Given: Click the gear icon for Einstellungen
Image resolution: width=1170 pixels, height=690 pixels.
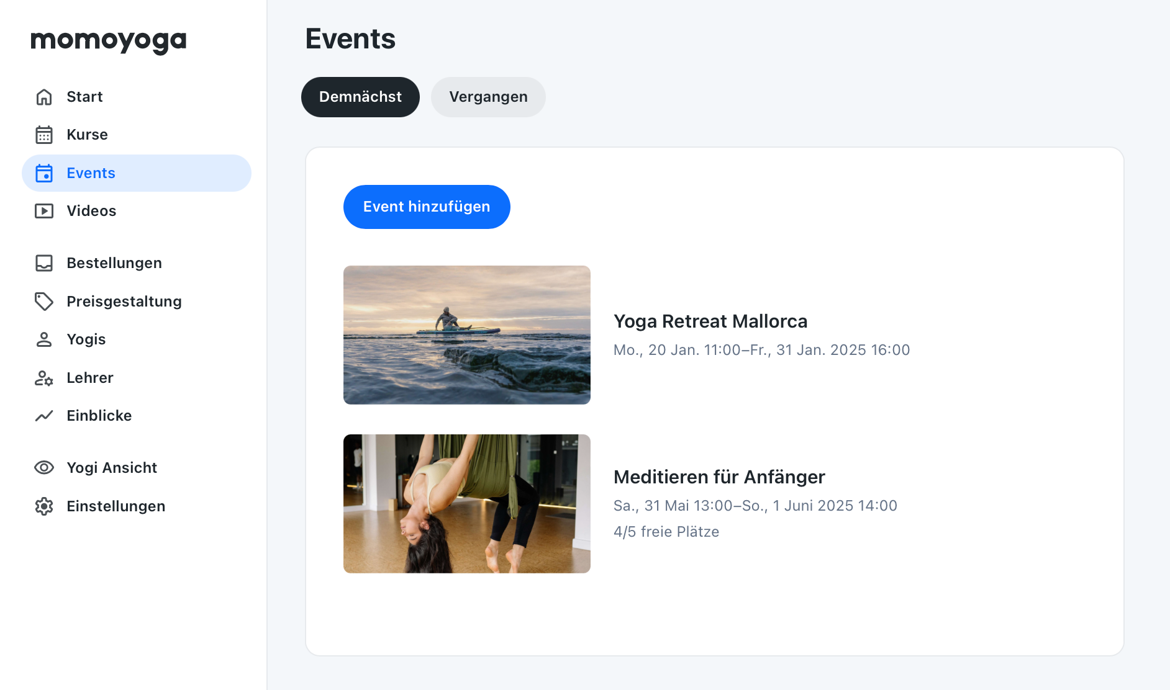Looking at the screenshot, I should coord(44,506).
